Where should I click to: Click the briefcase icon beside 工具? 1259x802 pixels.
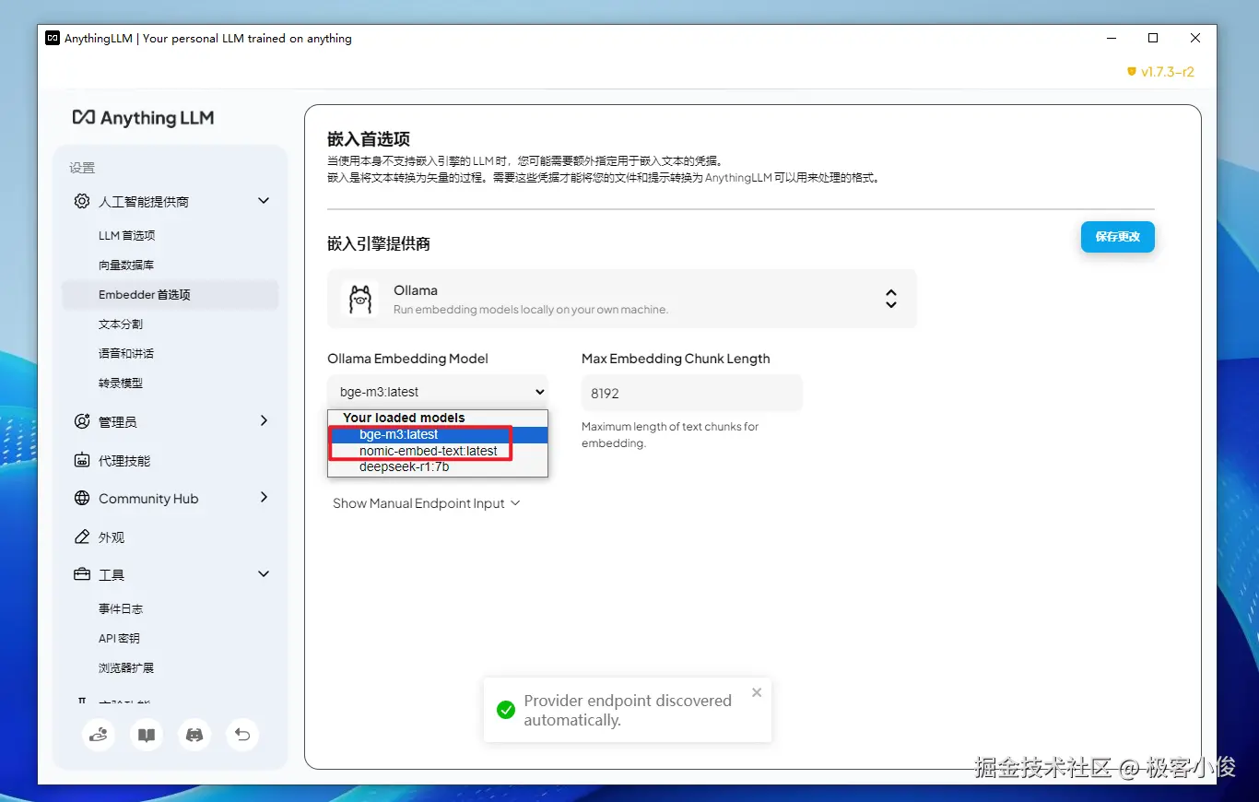tap(82, 574)
